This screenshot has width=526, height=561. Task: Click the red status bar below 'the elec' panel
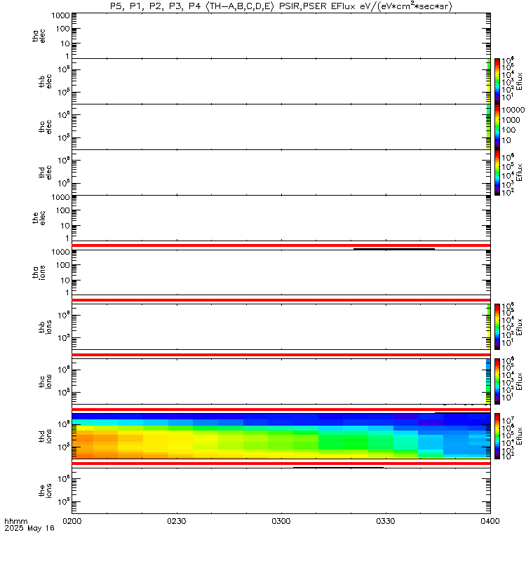[x=281, y=245]
